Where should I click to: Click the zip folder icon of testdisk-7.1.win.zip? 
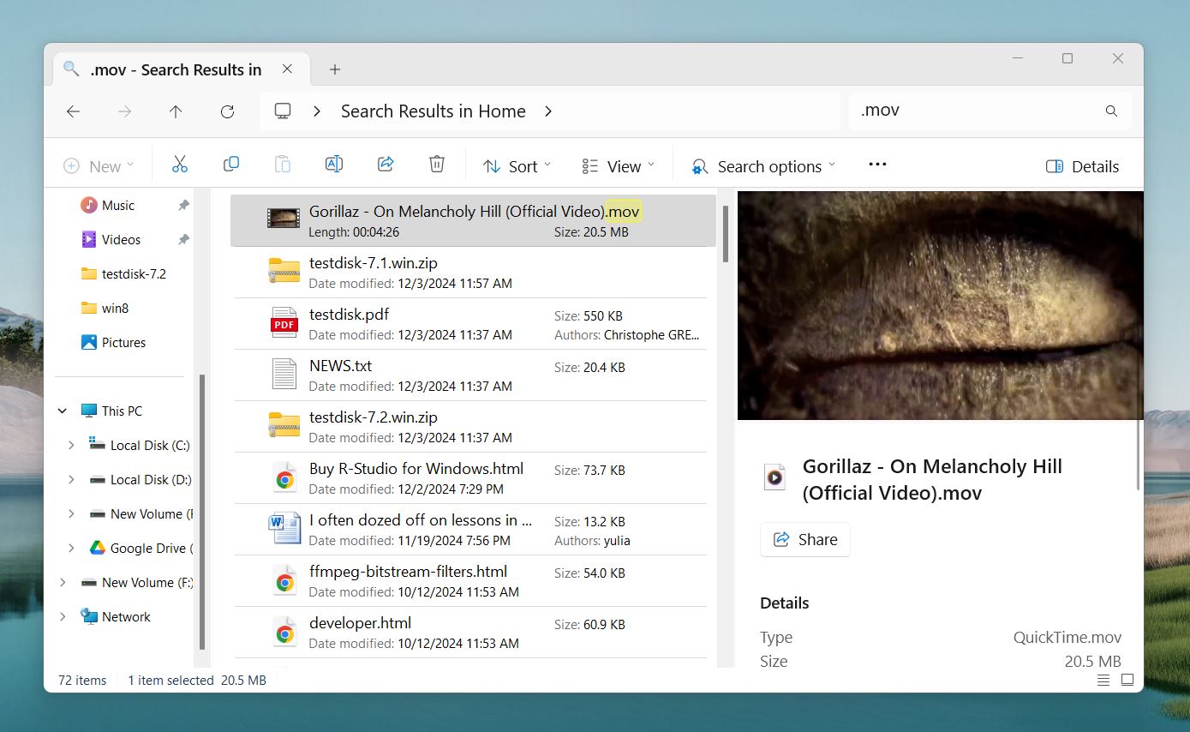[x=284, y=271]
